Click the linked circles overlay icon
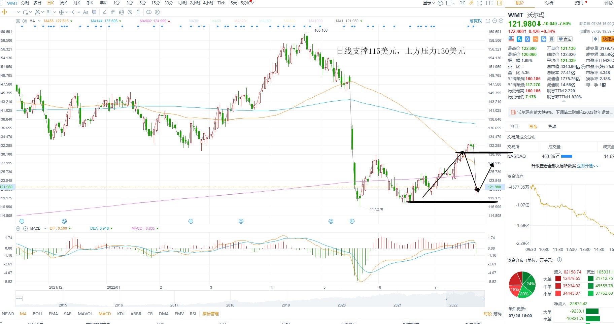614x324 pixels. pyautogui.click(x=148, y=12)
